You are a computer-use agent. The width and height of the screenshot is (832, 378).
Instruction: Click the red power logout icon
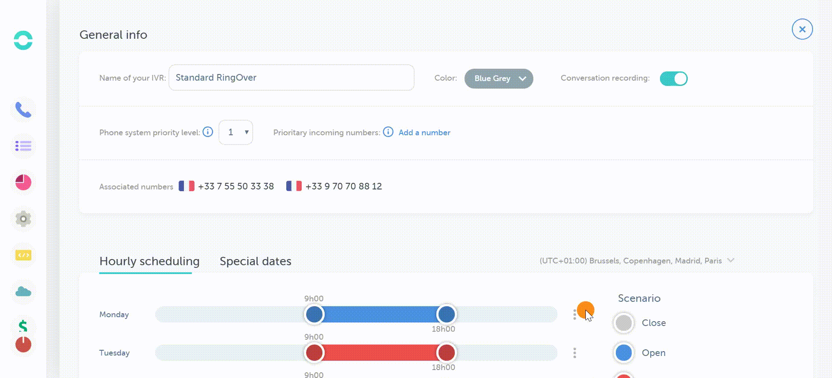click(23, 344)
